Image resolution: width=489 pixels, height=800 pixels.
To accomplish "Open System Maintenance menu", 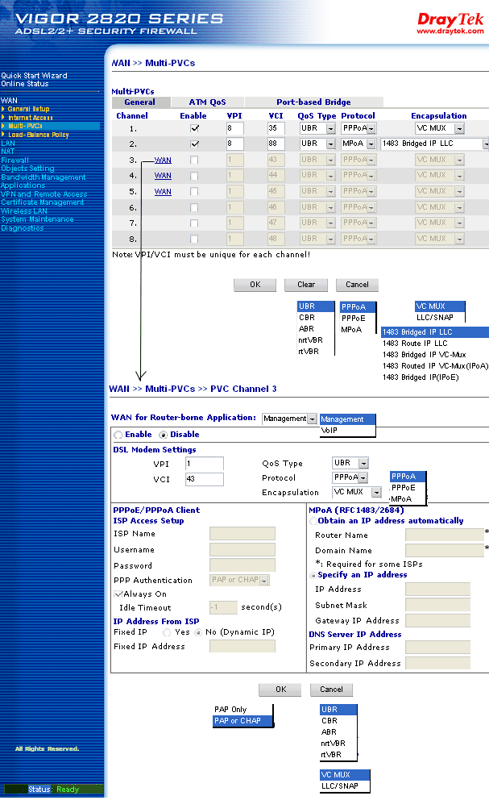I will pos(37,219).
